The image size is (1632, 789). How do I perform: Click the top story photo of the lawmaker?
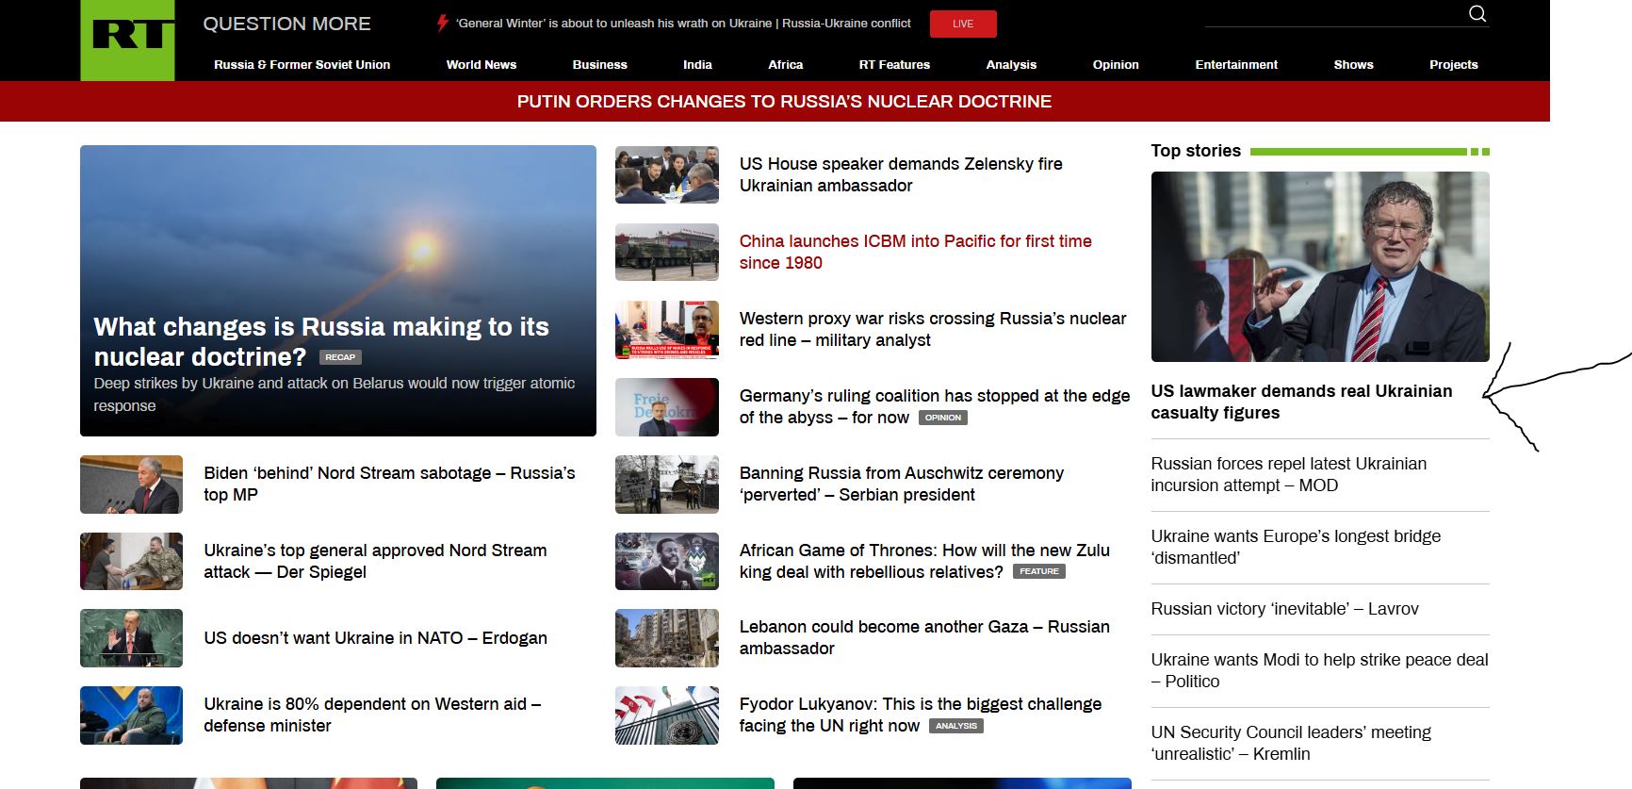[1320, 267]
